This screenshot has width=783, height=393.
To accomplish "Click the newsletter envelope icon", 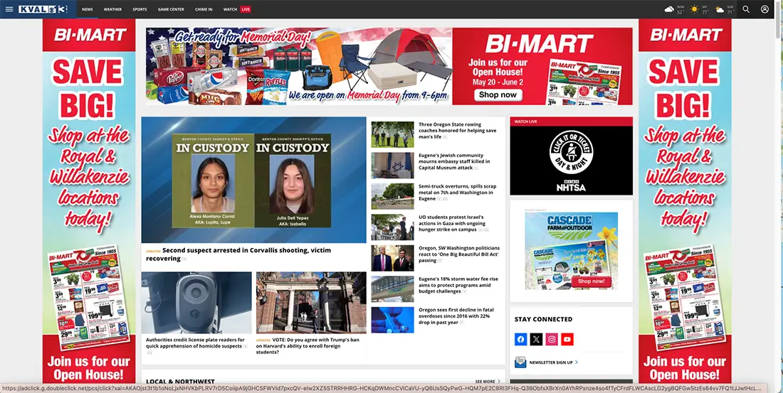I will pyautogui.click(x=520, y=362).
